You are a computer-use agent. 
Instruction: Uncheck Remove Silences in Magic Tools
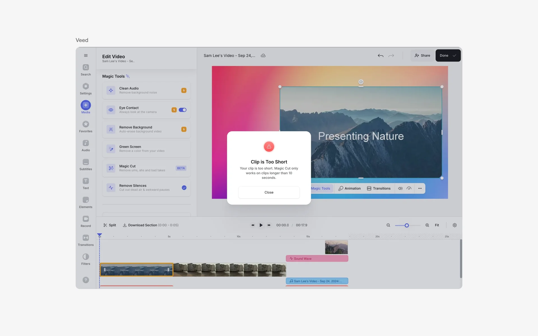(184, 188)
